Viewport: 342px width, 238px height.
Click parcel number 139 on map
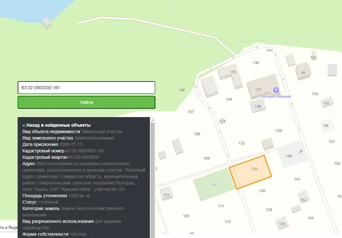[278, 130]
